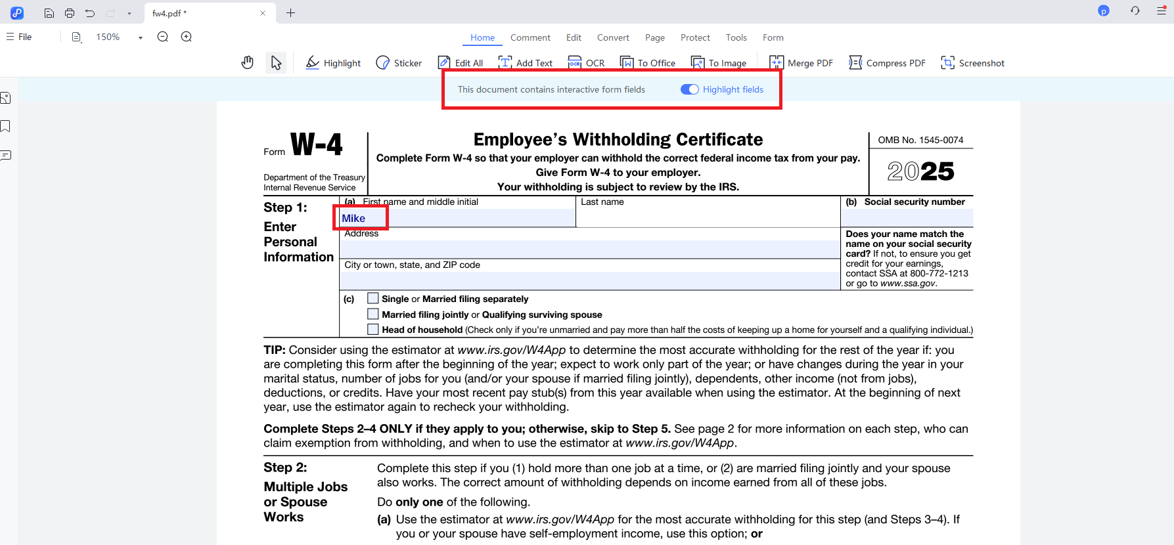Switch to the Edit tab

[574, 37]
